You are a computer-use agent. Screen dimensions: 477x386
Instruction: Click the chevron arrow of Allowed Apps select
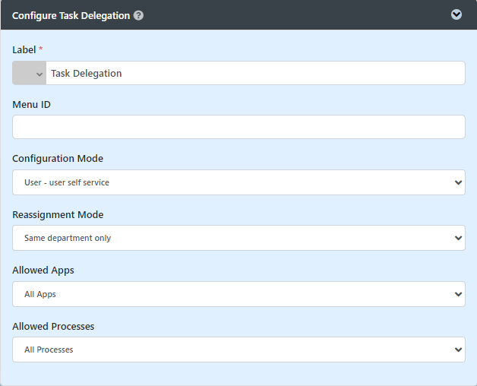pos(457,294)
